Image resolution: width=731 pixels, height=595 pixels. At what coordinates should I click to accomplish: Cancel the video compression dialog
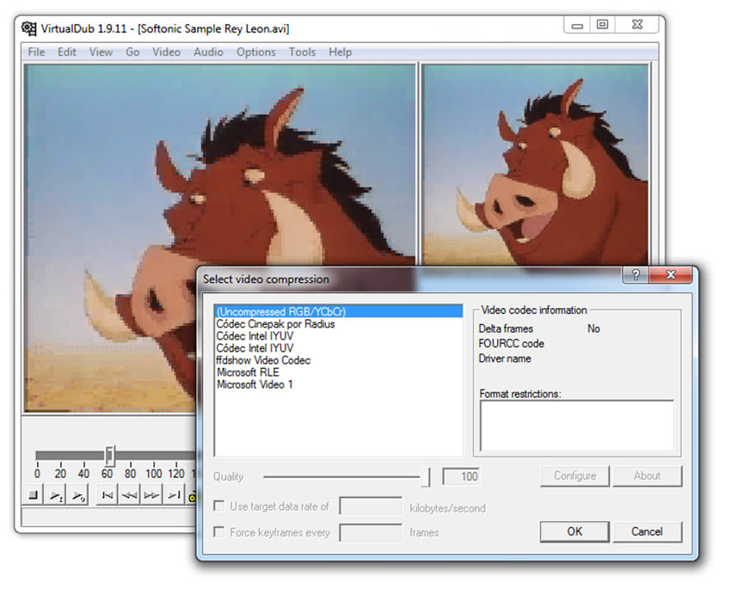click(648, 531)
